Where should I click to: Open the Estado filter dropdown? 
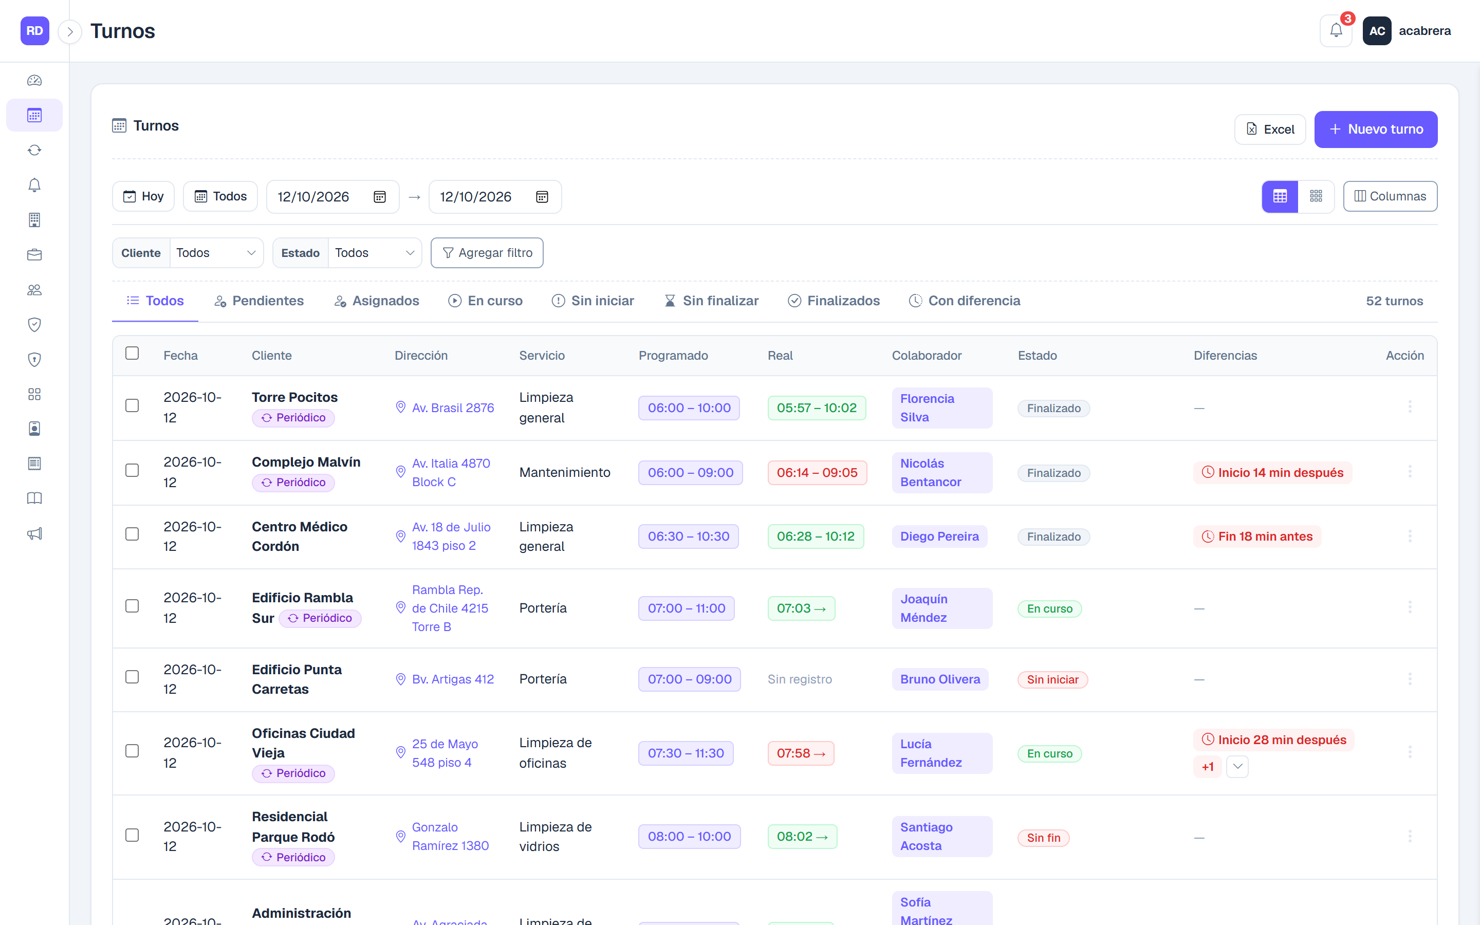[x=375, y=253]
